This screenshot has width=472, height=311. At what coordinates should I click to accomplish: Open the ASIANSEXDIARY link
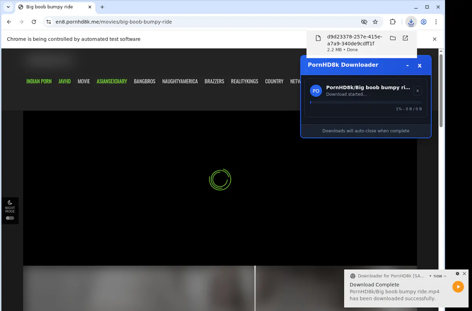pos(112,81)
